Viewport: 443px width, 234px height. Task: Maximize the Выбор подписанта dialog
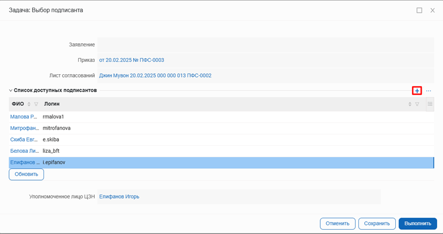click(419, 10)
